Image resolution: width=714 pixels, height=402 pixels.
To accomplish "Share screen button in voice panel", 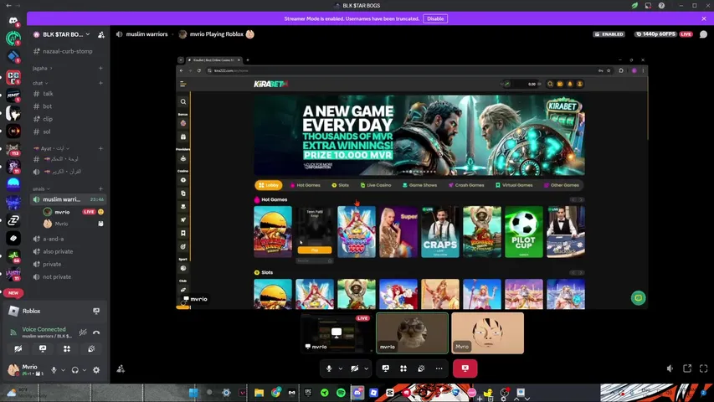I will (x=43, y=348).
